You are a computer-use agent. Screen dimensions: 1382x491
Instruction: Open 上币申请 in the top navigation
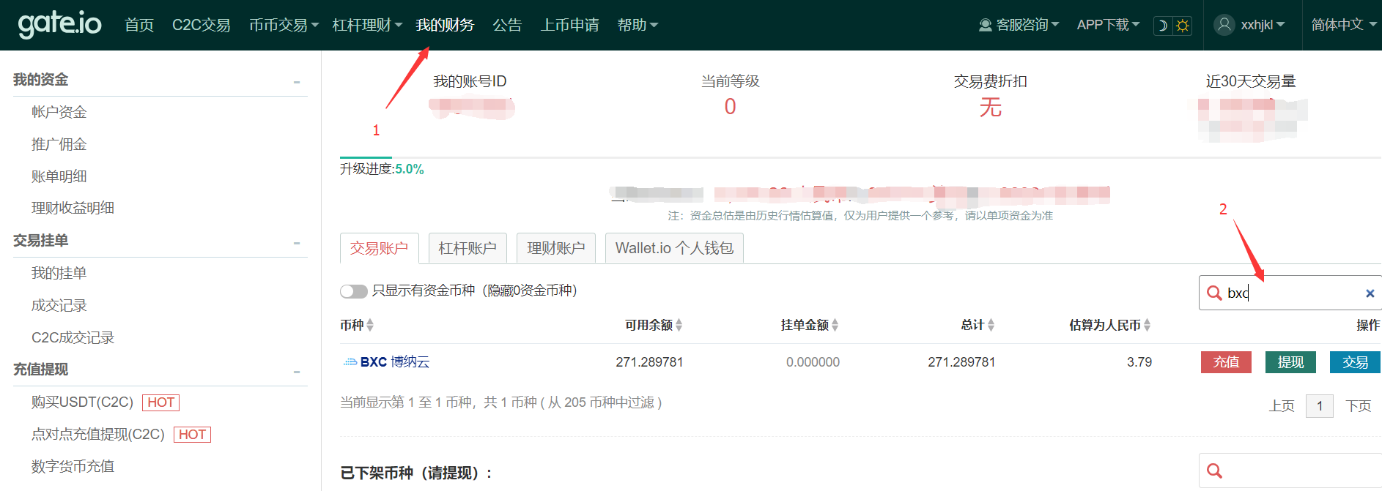pos(569,25)
